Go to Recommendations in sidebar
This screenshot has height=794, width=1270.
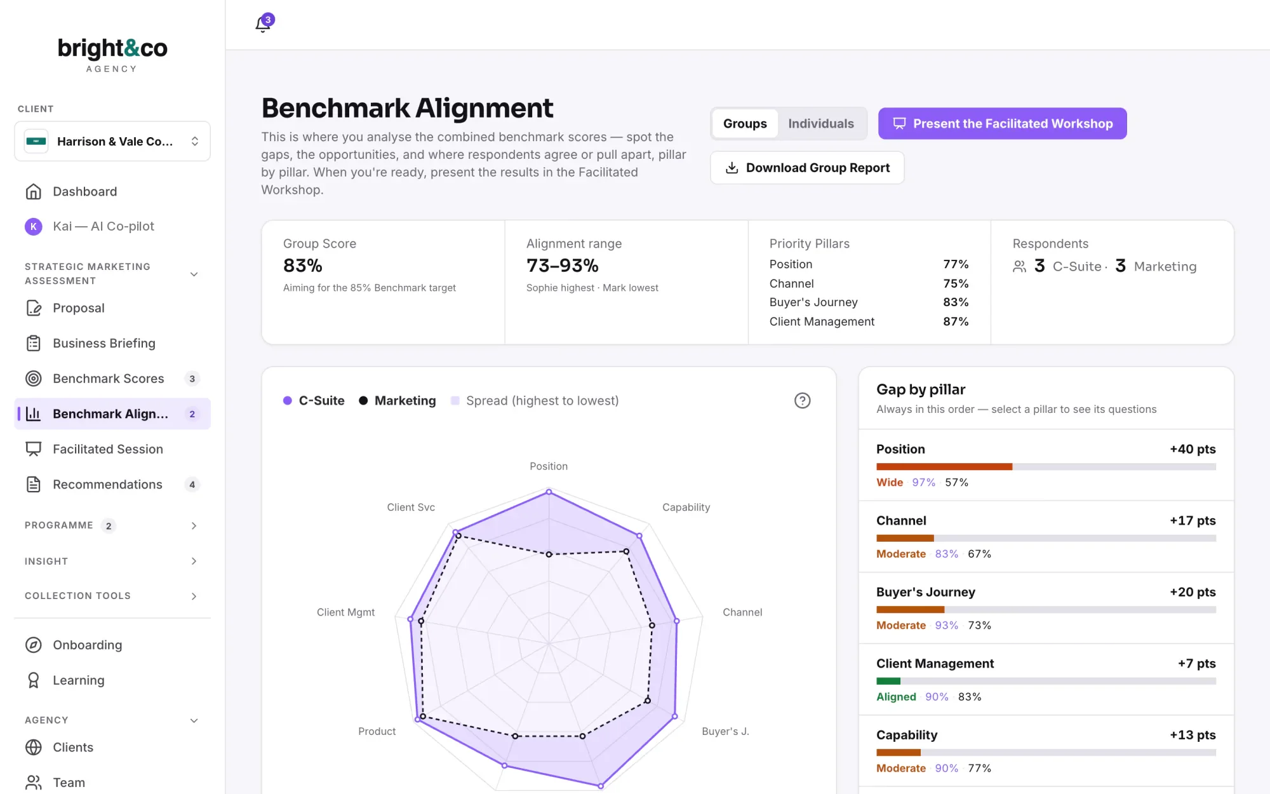pyautogui.click(x=112, y=485)
